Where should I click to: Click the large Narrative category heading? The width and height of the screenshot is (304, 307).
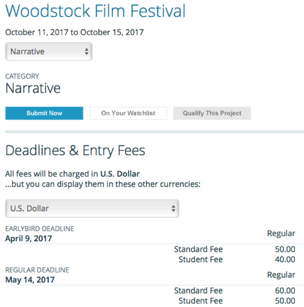pyautogui.click(x=33, y=88)
